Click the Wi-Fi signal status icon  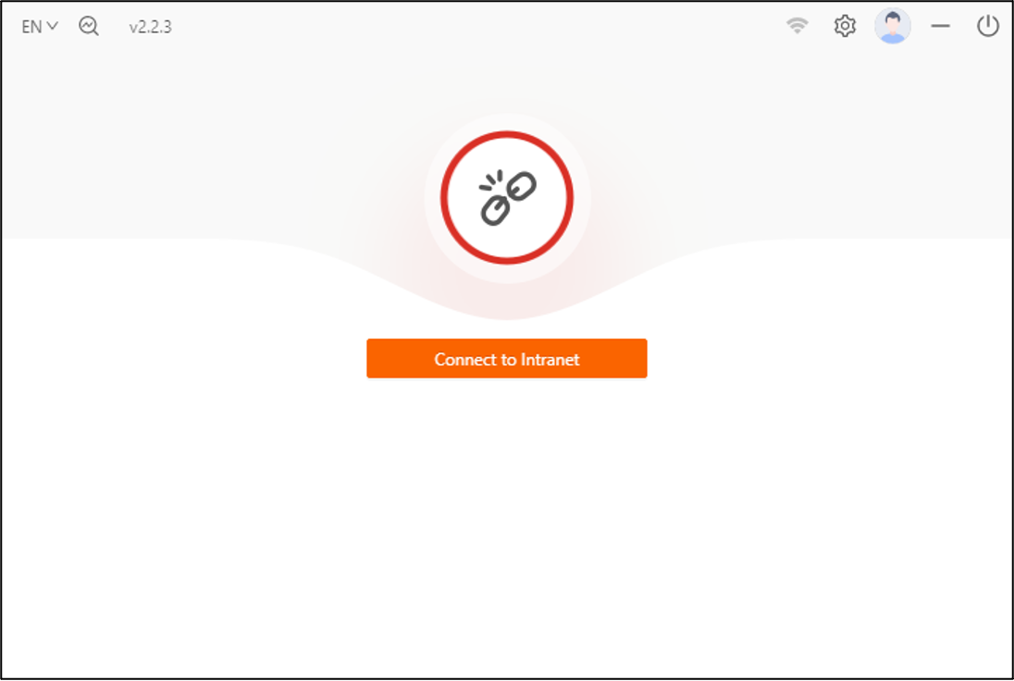[x=798, y=26]
